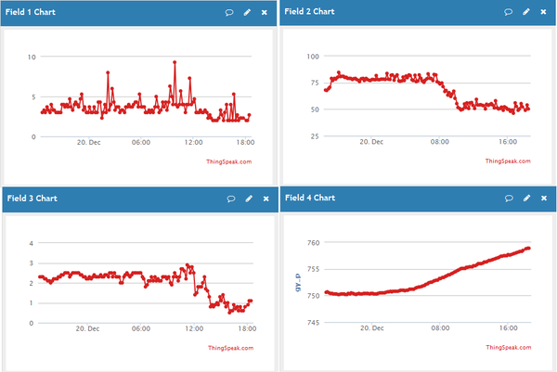Open ThingSpeak.com link in Field 1 Chart
Image resolution: width=557 pixels, height=372 pixels.
228,161
